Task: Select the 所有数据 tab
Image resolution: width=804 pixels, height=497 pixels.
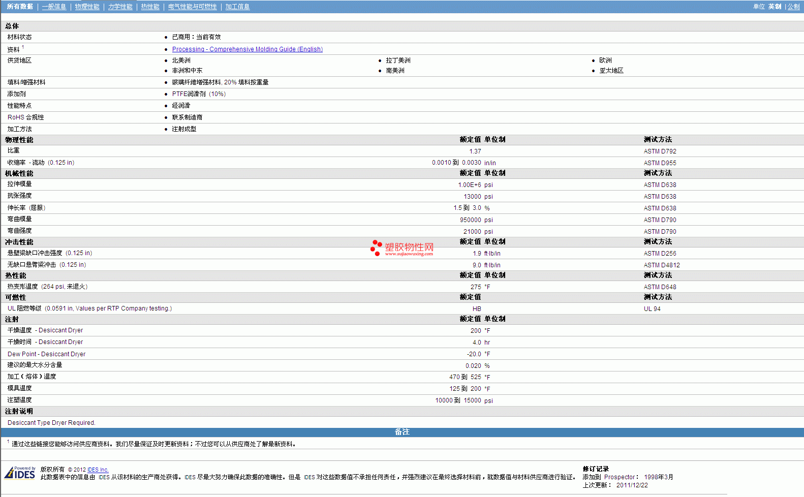Action: tap(20, 7)
